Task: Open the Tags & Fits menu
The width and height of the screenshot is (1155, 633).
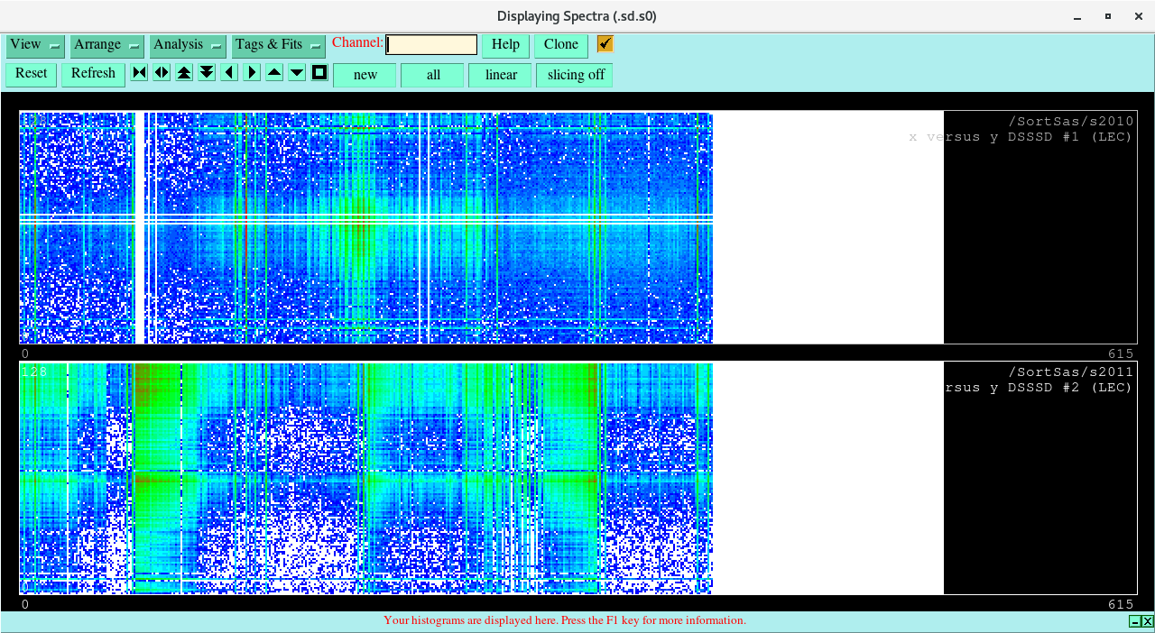Action: click(x=278, y=45)
